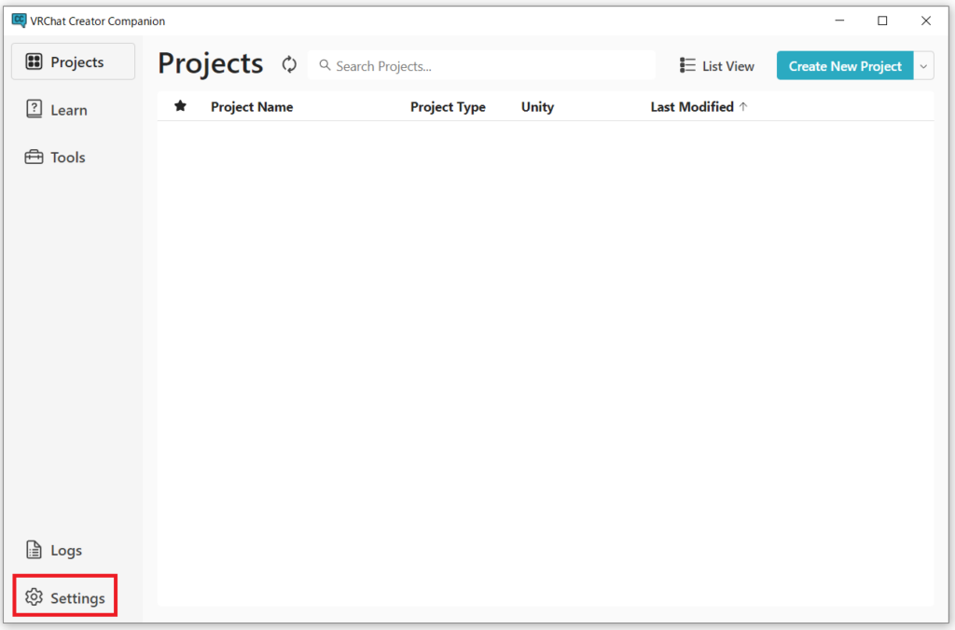Click Create New Project button
Image resolution: width=955 pixels, height=630 pixels.
[845, 66]
